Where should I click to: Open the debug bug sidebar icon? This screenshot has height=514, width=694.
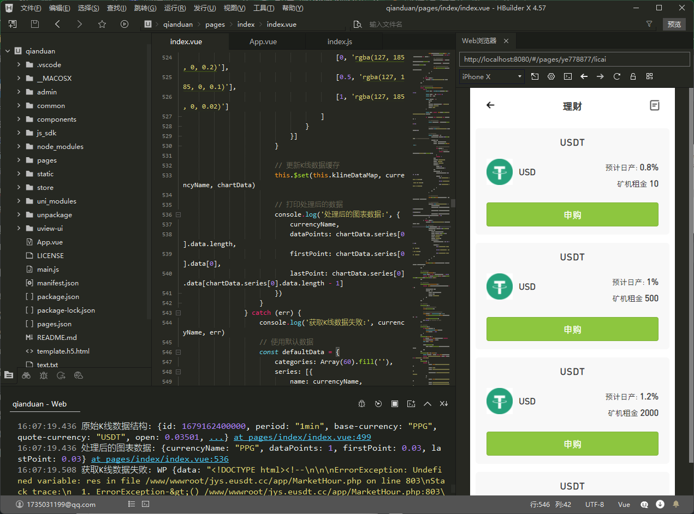click(44, 375)
